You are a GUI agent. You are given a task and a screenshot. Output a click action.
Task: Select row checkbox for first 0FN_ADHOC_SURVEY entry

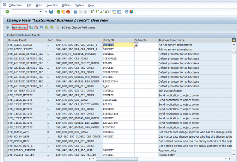click(5, 45)
